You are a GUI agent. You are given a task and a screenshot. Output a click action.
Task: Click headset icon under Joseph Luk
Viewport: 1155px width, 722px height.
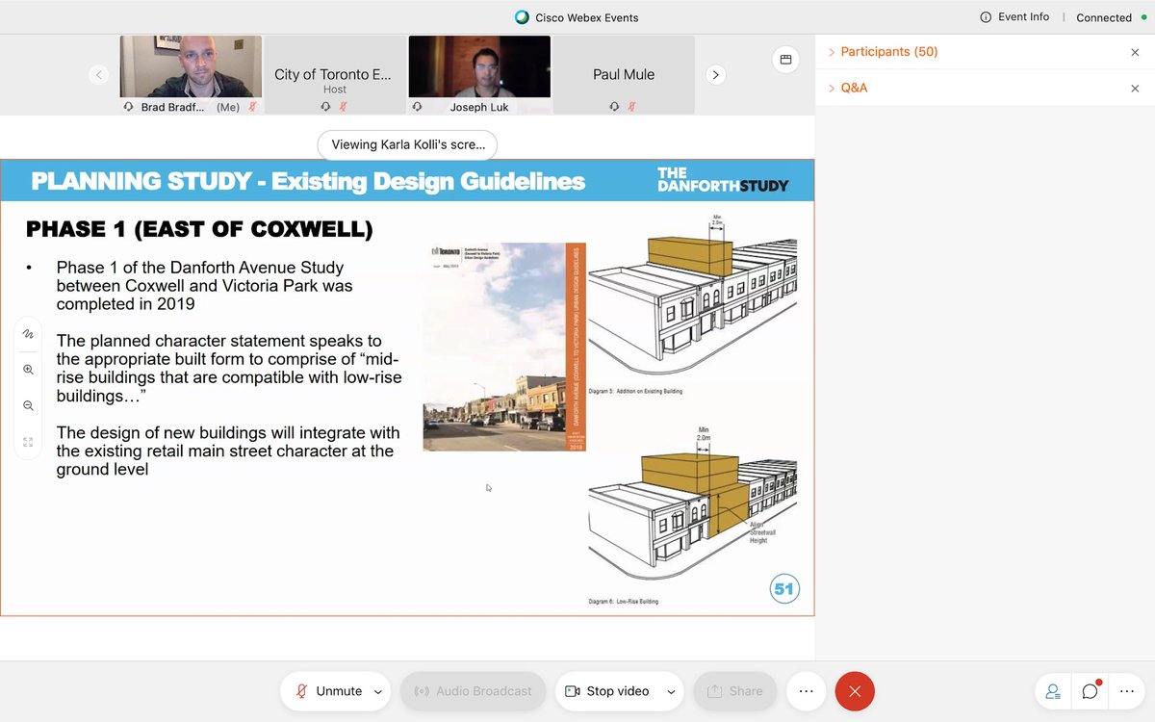pos(417,107)
